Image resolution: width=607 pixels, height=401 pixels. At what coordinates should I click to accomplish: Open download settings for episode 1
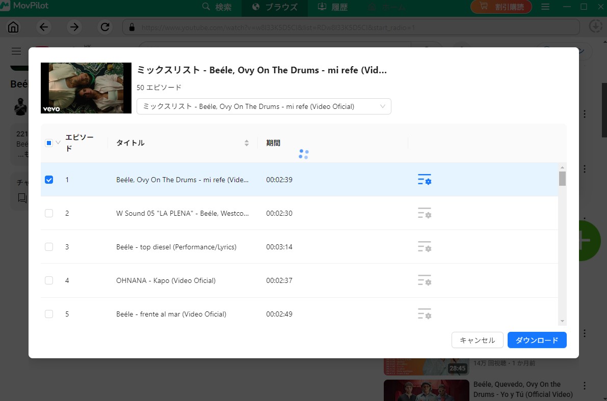[x=424, y=180]
